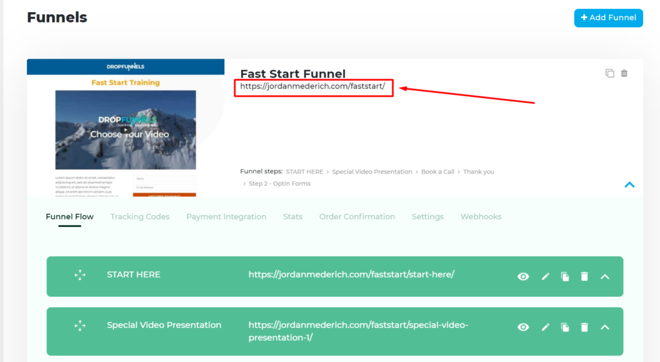660x362 pixels.
Task: Delete the START HERE step
Action: (x=584, y=276)
